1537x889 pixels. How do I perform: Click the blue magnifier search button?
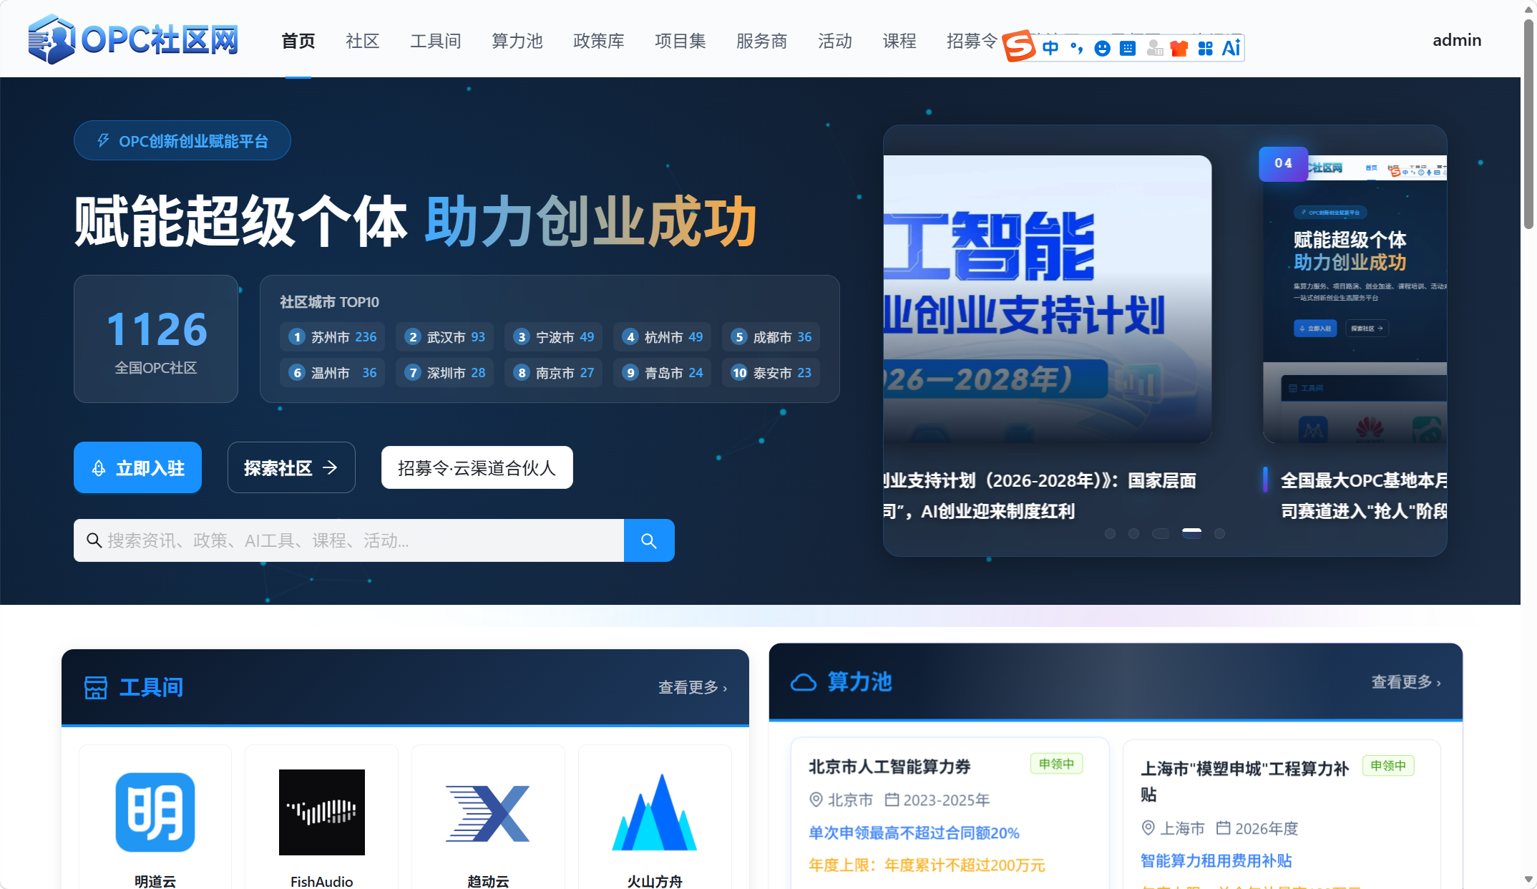pos(649,540)
